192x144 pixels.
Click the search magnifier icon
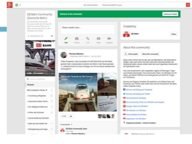coord(28,79)
